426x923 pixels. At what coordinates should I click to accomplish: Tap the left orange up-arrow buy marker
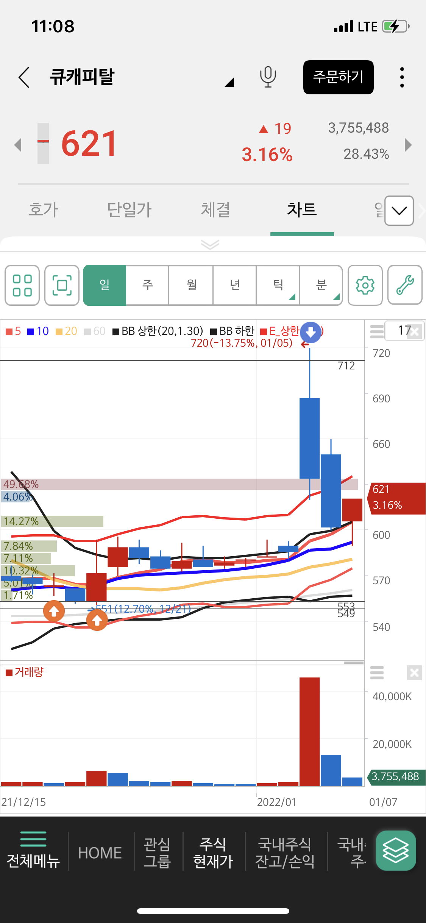coord(54,611)
